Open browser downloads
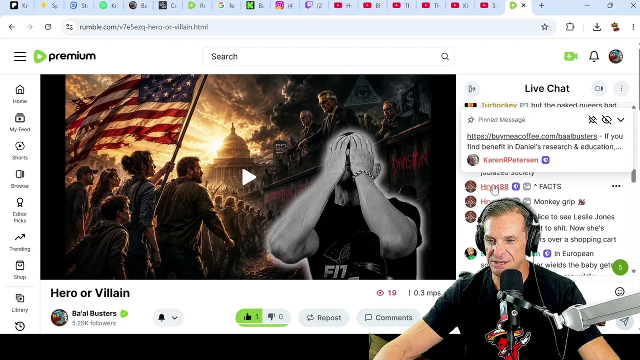 pos(597,27)
